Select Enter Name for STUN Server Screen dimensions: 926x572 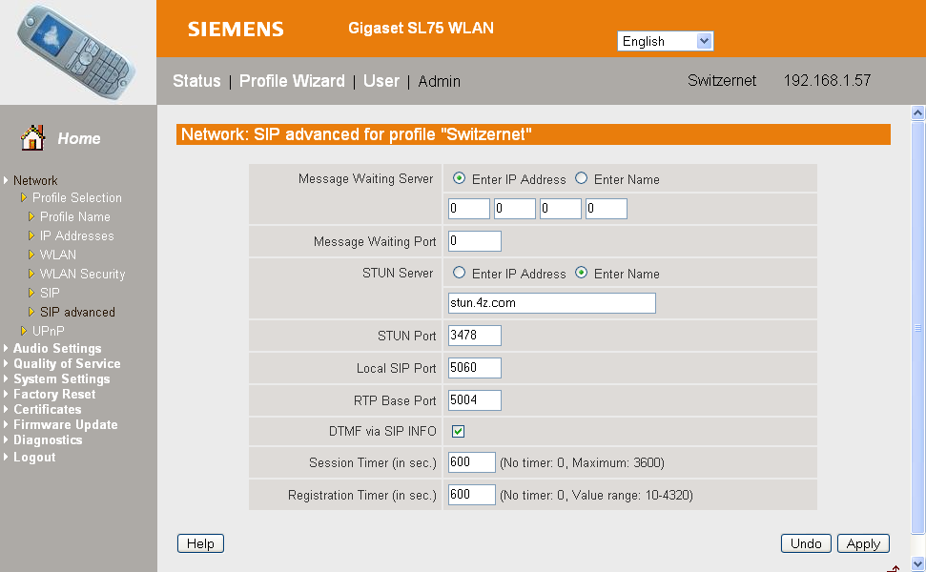(581, 272)
